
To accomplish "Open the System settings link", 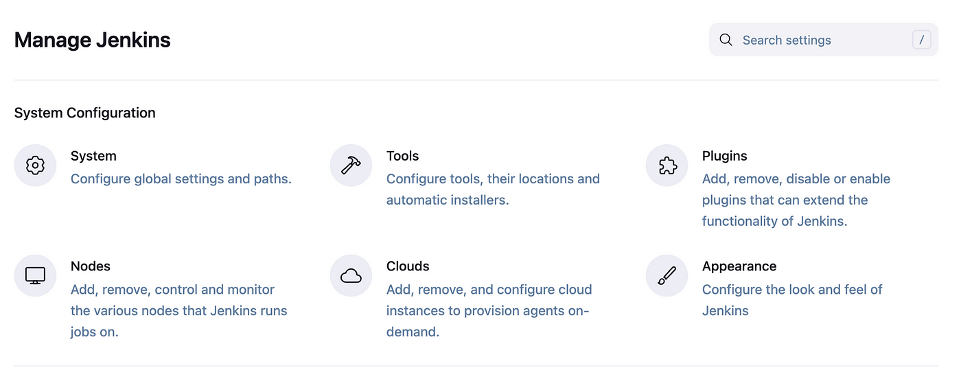I will 93,156.
